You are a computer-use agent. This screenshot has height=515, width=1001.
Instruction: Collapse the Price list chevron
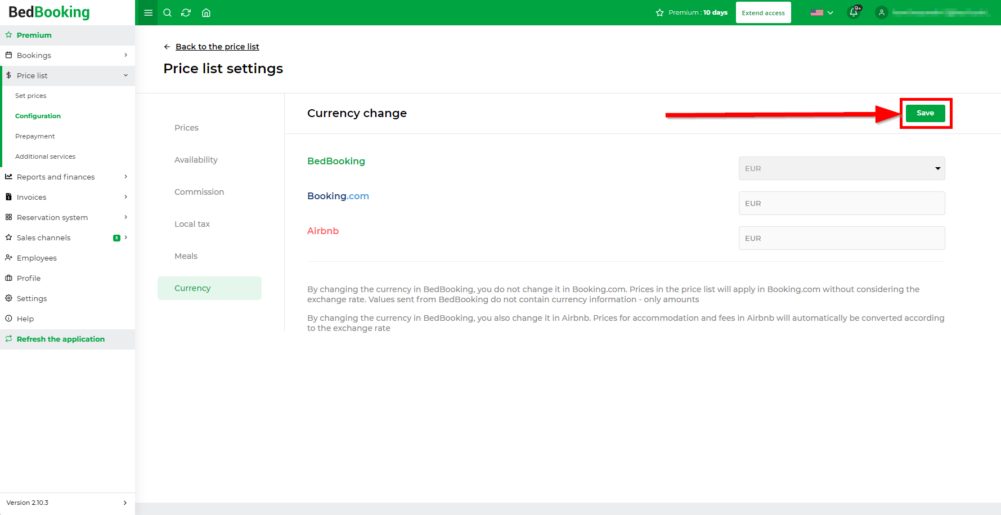[125, 75]
